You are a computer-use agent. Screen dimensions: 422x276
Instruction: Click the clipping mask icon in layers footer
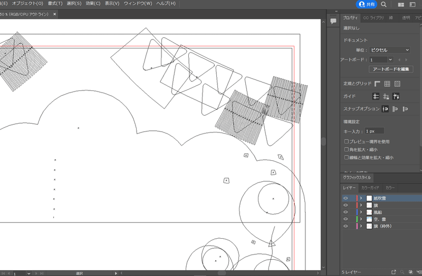(410, 272)
